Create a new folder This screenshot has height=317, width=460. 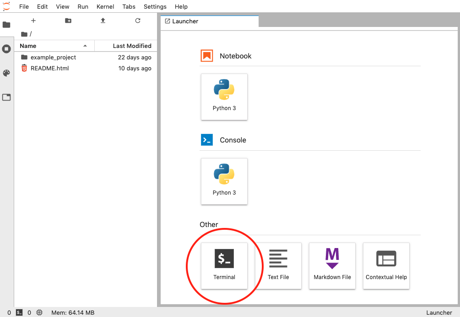(68, 21)
